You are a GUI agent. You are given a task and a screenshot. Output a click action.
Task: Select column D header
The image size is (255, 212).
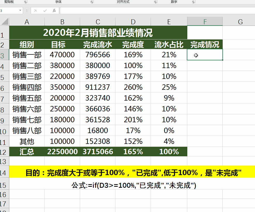(x=133, y=21)
